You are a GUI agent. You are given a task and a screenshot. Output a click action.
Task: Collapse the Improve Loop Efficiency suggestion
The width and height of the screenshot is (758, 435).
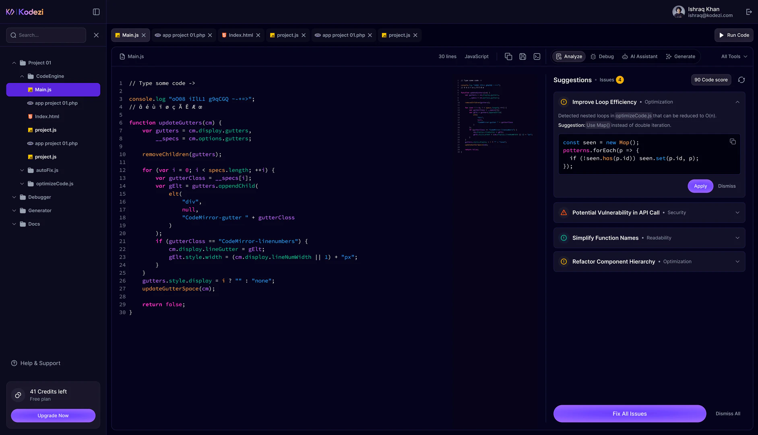(x=737, y=102)
